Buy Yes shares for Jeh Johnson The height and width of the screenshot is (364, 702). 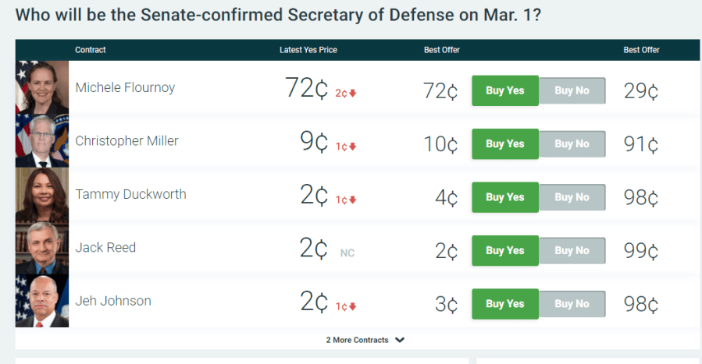click(x=505, y=304)
